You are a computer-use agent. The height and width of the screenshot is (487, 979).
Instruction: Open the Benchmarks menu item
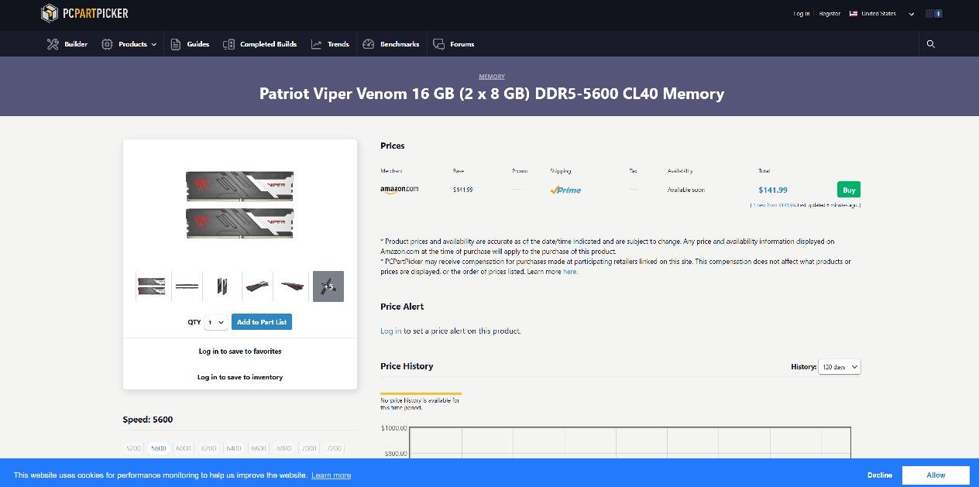click(x=391, y=44)
